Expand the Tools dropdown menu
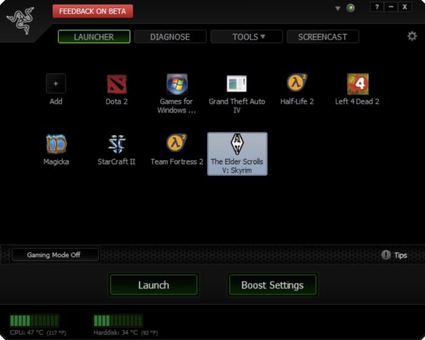This screenshot has width=425, height=340. pos(246,37)
